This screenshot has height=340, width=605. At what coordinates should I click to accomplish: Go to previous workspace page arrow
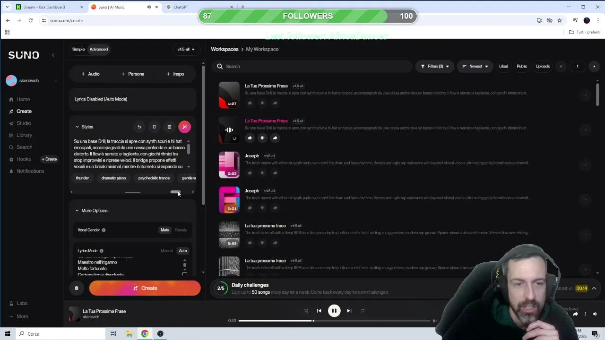coord(561,67)
